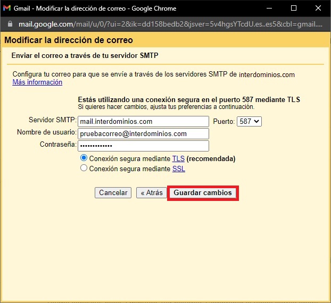Viewport: 331px width, 303px height.
Task: Click the "Si quieres hacer cambios" hint text
Action: (166, 107)
